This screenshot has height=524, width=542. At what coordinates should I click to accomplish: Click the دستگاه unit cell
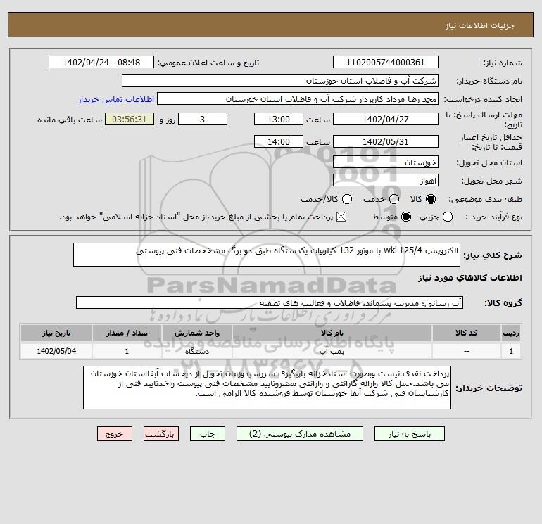click(197, 351)
